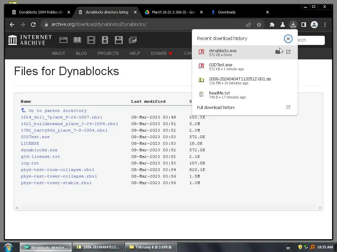Open 1792_tarty96s_place_7-8-2004.rbxl

64,130
